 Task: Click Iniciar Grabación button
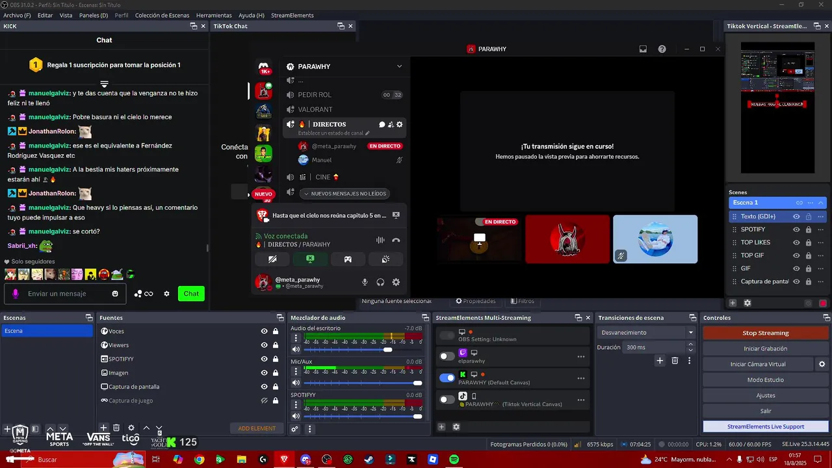click(766, 348)
